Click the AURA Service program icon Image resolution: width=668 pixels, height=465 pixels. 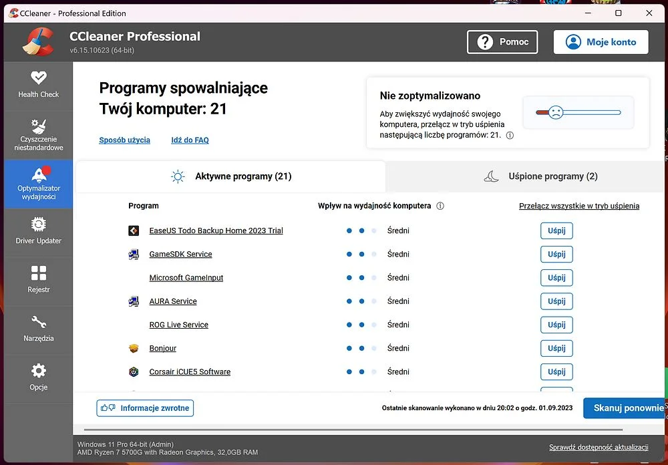click(134, 301)
